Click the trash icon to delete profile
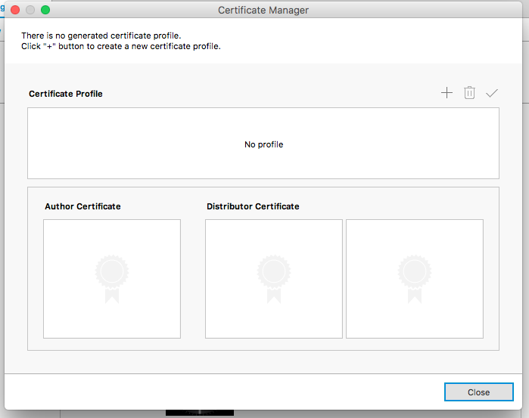Image resolution: width=529 pixels, height=418 pixels. pos(469,93)
